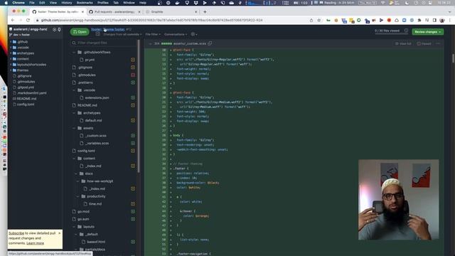The height and width of the screenshot is (256, 455).
Task: Click the share icon in the address bar
Action: [311, 21]
